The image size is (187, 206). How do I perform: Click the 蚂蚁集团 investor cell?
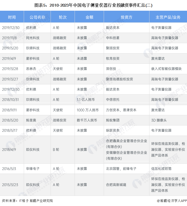(113, 120)
